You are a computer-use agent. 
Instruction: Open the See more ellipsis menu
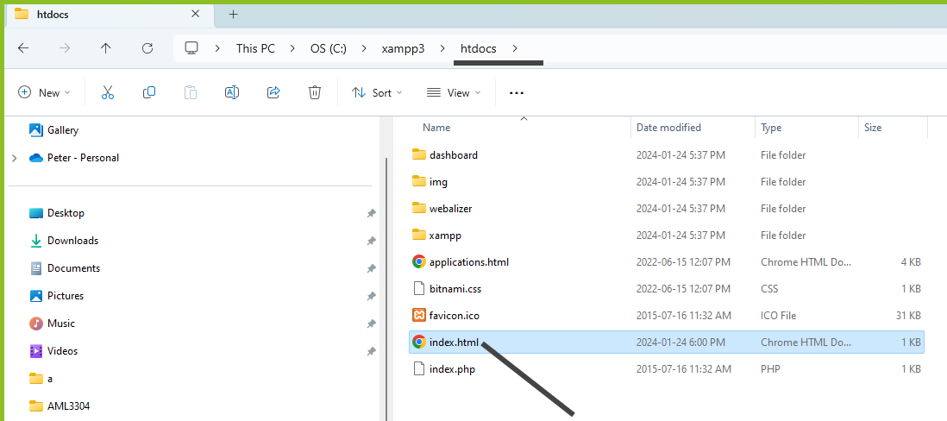517,93
